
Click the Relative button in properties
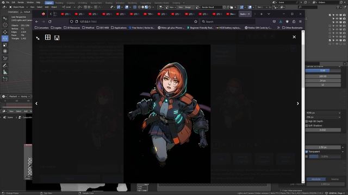(335, 179)
